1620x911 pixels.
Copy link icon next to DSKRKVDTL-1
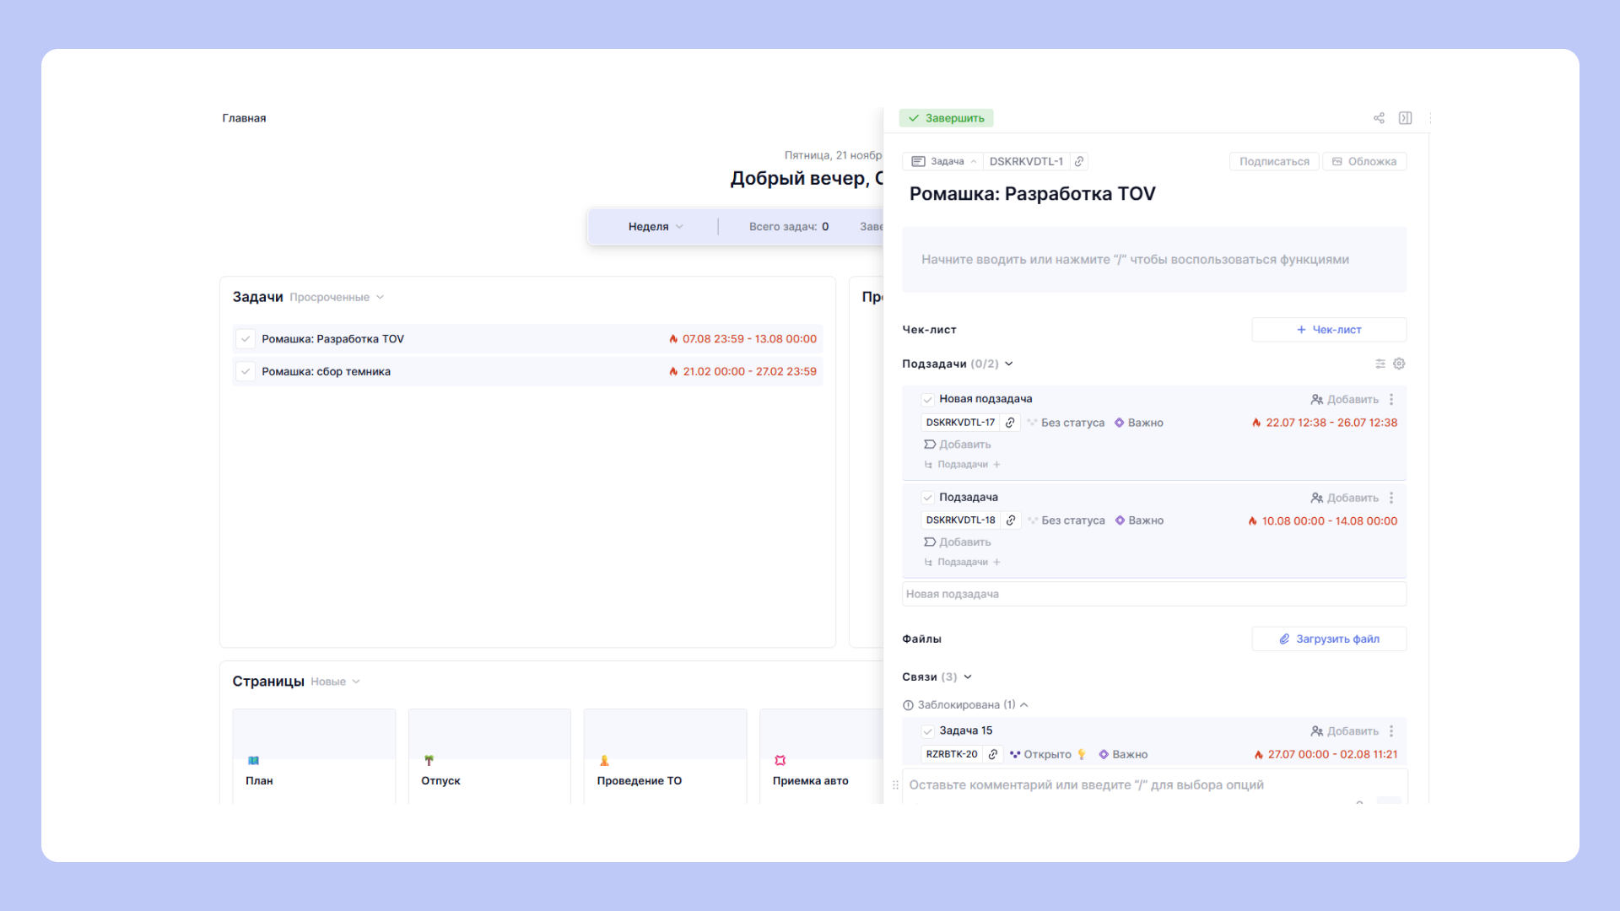pos(1079,161)
